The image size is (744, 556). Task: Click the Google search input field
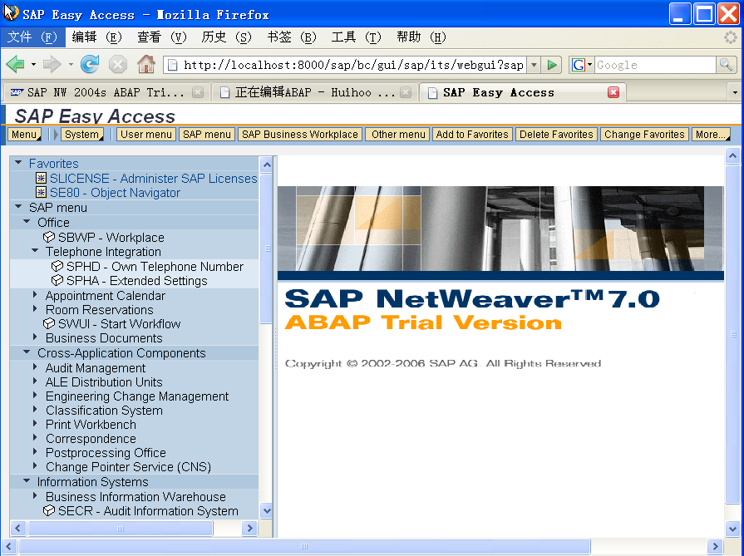click(654, 65)
